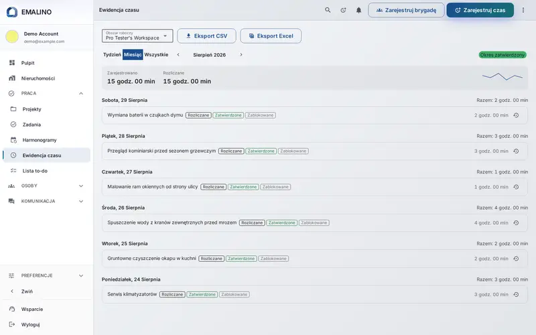Open the search icon in top bar
This screenshot has height=335, width=536.
328,10
